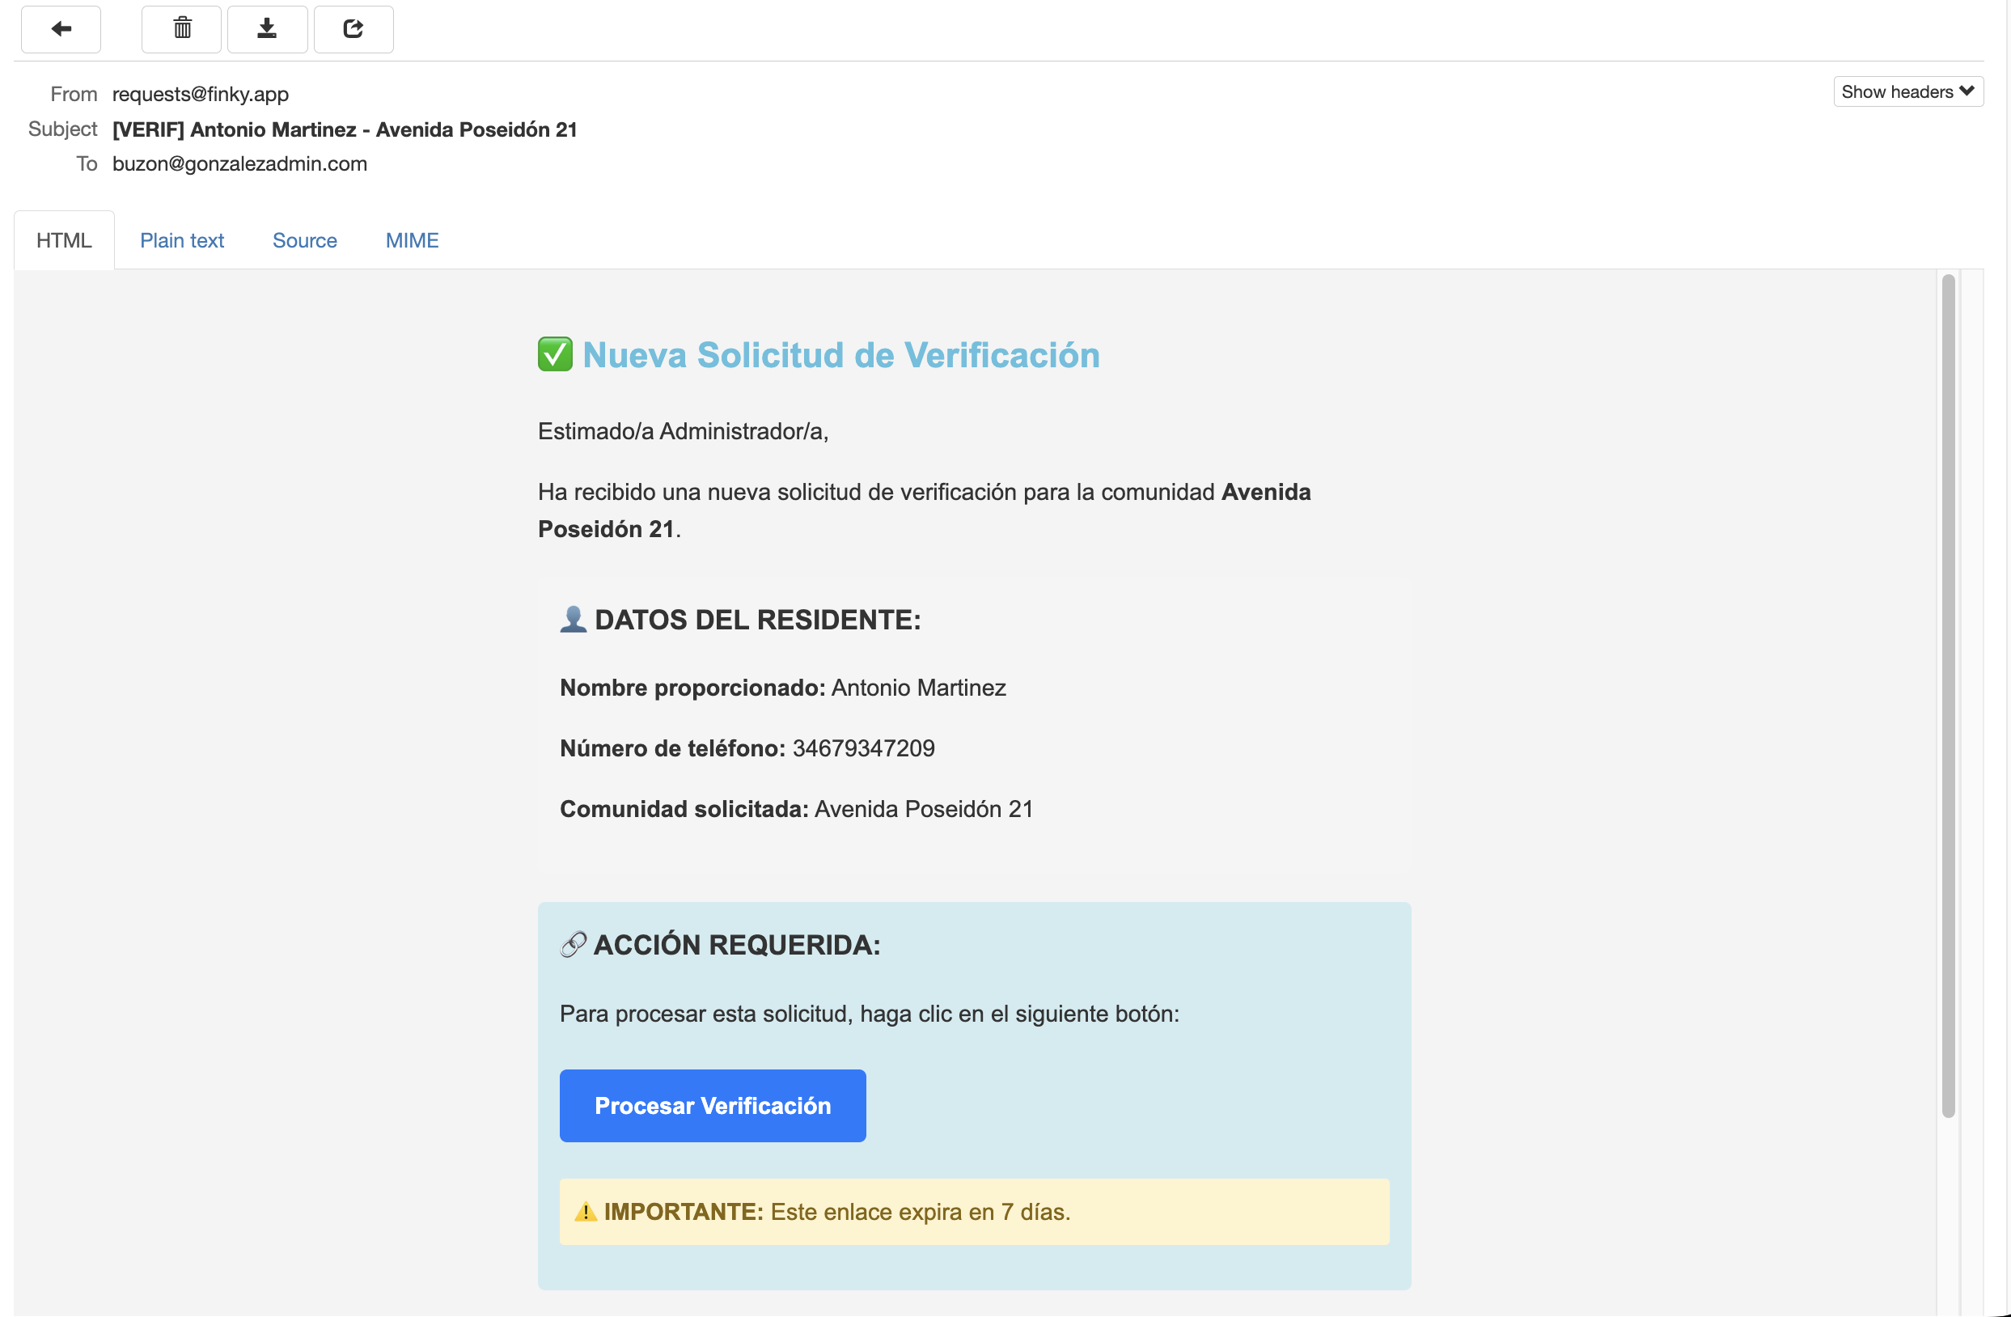Switch to the Plain text tab
2011x1317 pixels.
(183, 240)
